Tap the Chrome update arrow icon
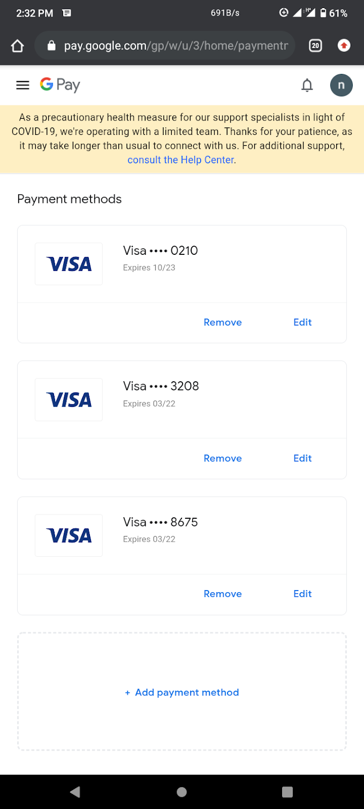Viewport: 364px width, 809px height. point(344,46)
